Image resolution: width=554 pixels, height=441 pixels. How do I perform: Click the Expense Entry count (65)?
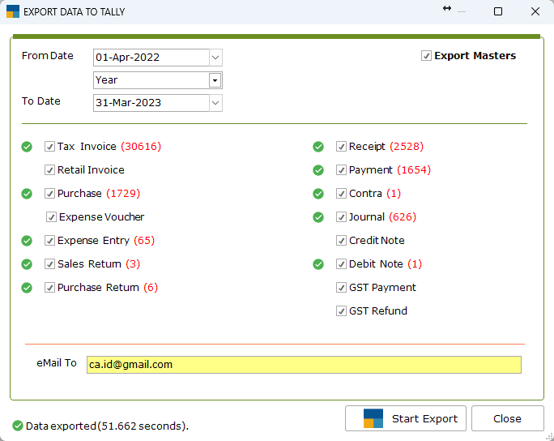click(144, 241)
